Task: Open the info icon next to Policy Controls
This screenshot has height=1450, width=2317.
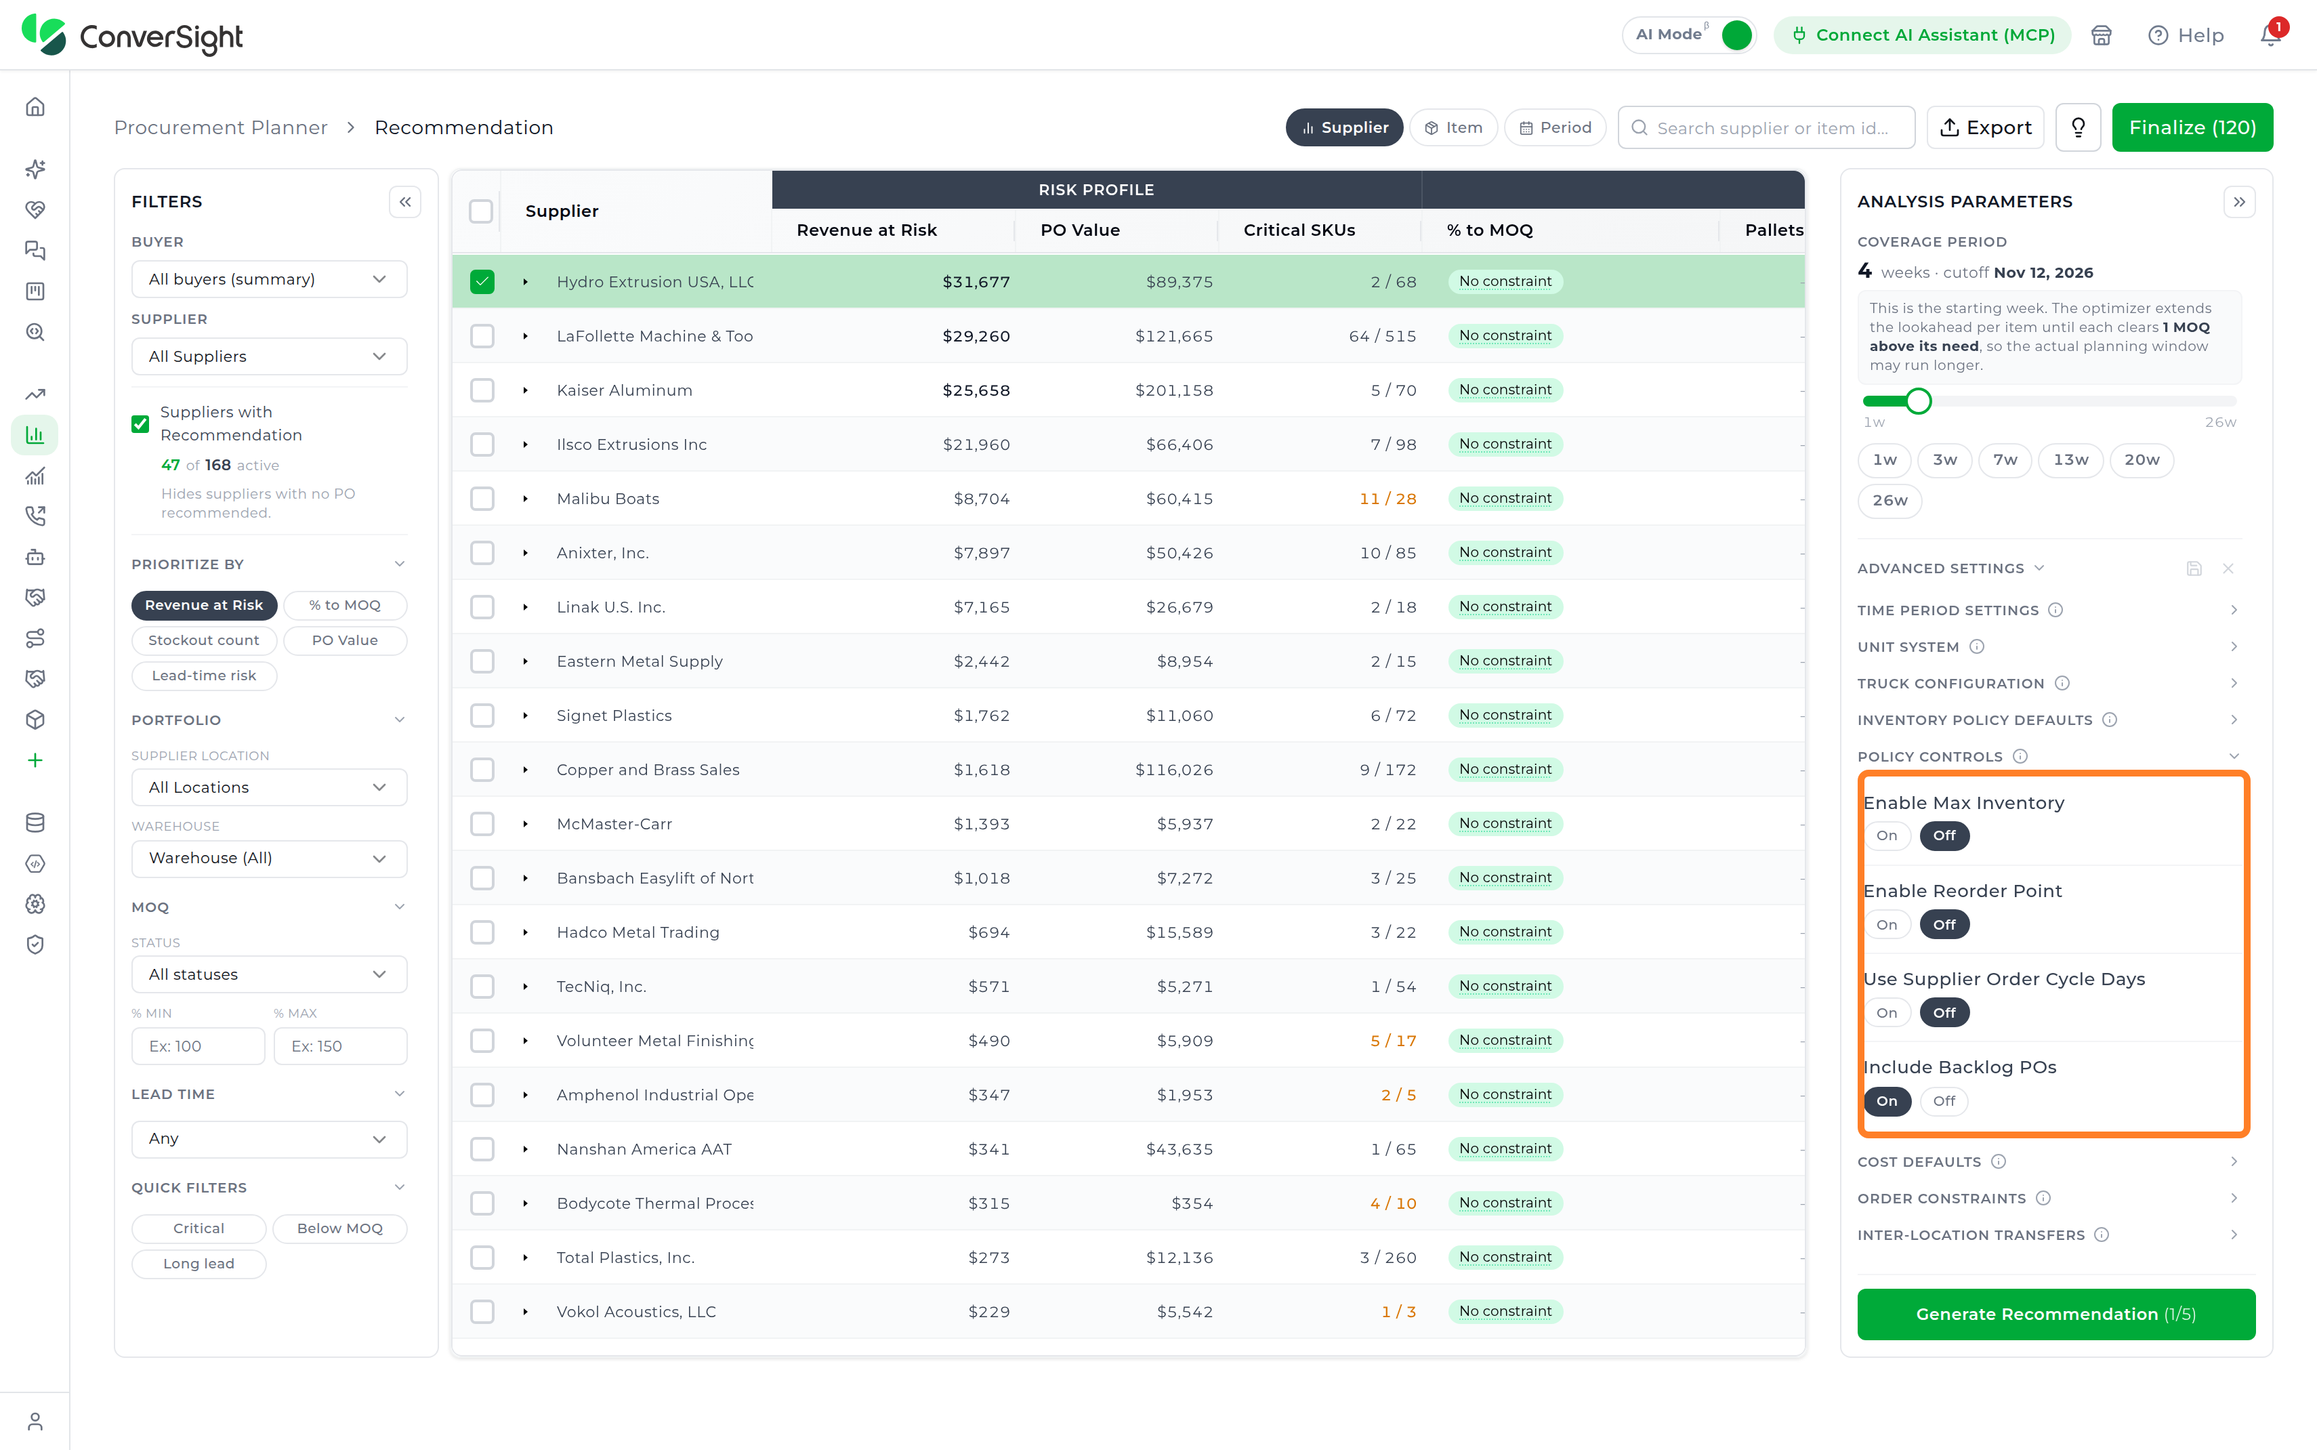Action: [2021, 757]
